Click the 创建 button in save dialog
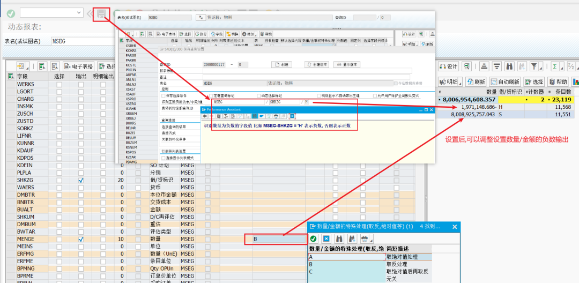Image resolution: width=579 pixels, height=283 pixels. (x=282, y=64)
